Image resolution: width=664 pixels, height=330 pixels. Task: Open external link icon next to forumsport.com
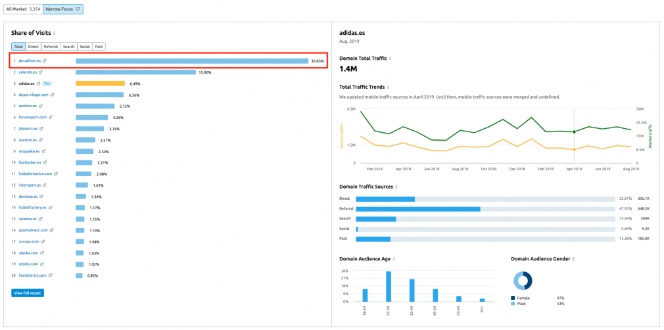[50, 118]
